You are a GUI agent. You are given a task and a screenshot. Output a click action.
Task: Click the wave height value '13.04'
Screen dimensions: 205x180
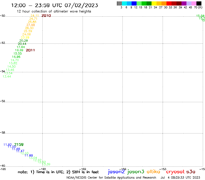point(33,158)
